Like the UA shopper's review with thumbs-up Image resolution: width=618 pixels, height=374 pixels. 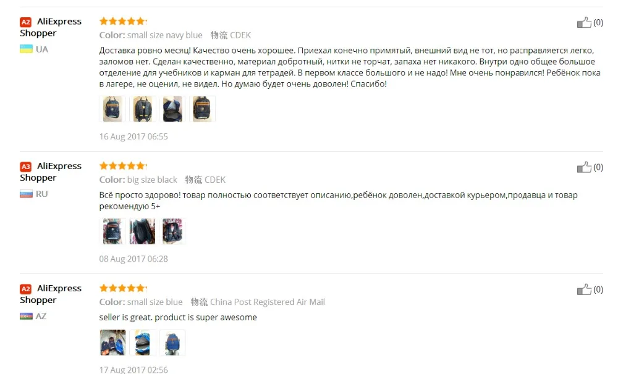[584, 22]
